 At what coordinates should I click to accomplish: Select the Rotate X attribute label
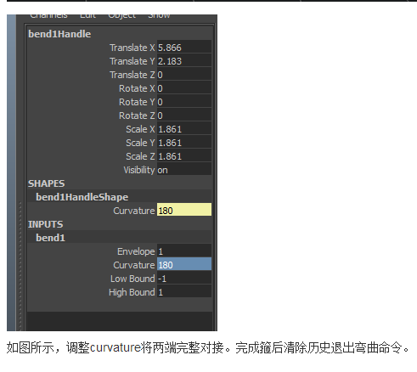click(137, 88)
